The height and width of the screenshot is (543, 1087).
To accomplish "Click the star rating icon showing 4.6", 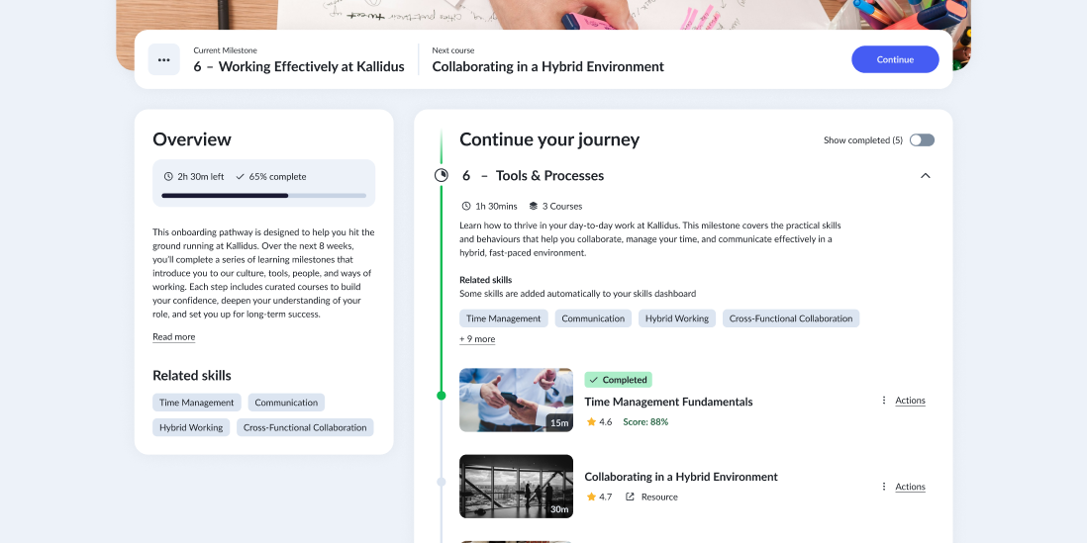I will pos(591,421).
